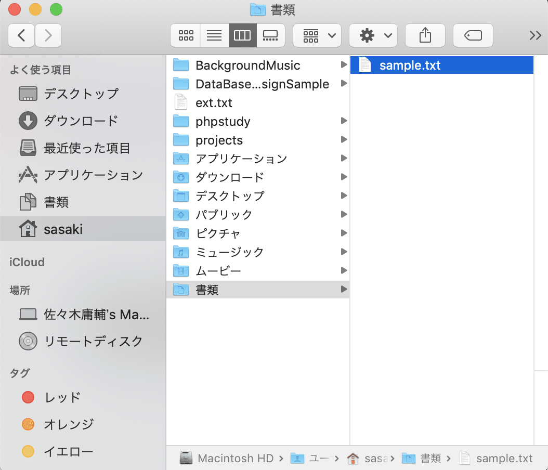
Task: Open ダウンロード in the sidebar
Action: [83, 121]
